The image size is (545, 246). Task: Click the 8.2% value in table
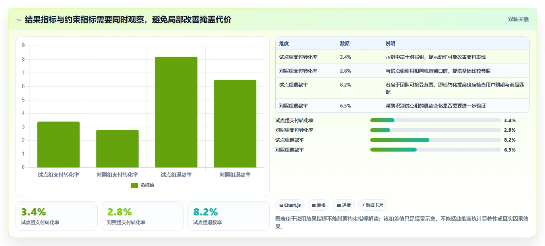(x=346, y=85)
